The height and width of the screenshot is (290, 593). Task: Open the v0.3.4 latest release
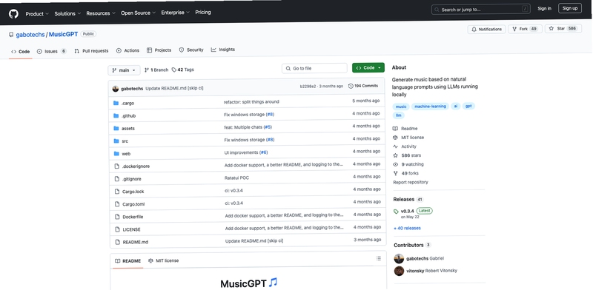coord(408,211)
